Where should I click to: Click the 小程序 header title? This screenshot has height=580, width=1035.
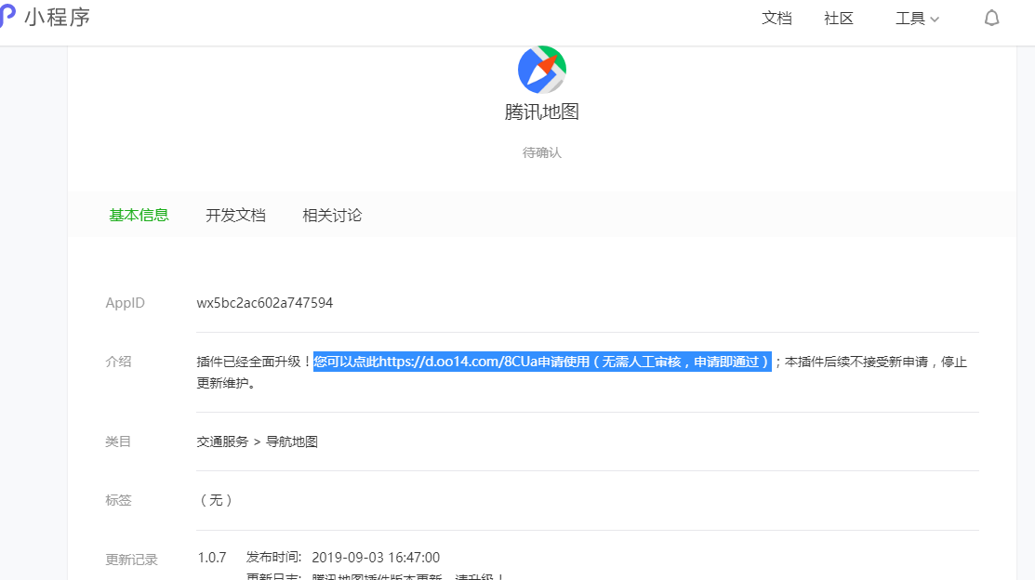pos(58,17)
